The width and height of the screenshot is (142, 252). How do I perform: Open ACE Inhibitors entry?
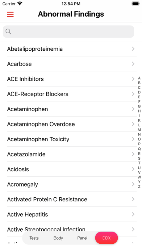point(71,79)
